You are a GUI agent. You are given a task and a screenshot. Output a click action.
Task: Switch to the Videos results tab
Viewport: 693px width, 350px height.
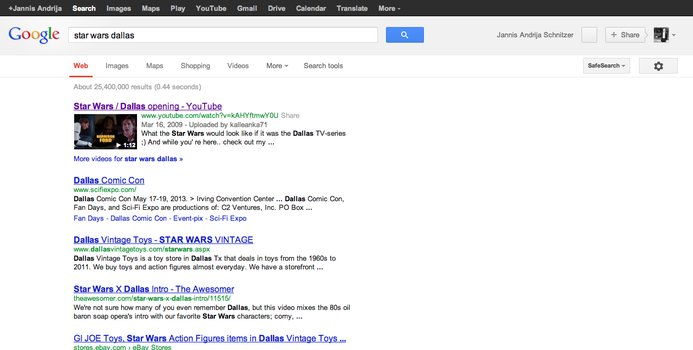pos(238,65)
